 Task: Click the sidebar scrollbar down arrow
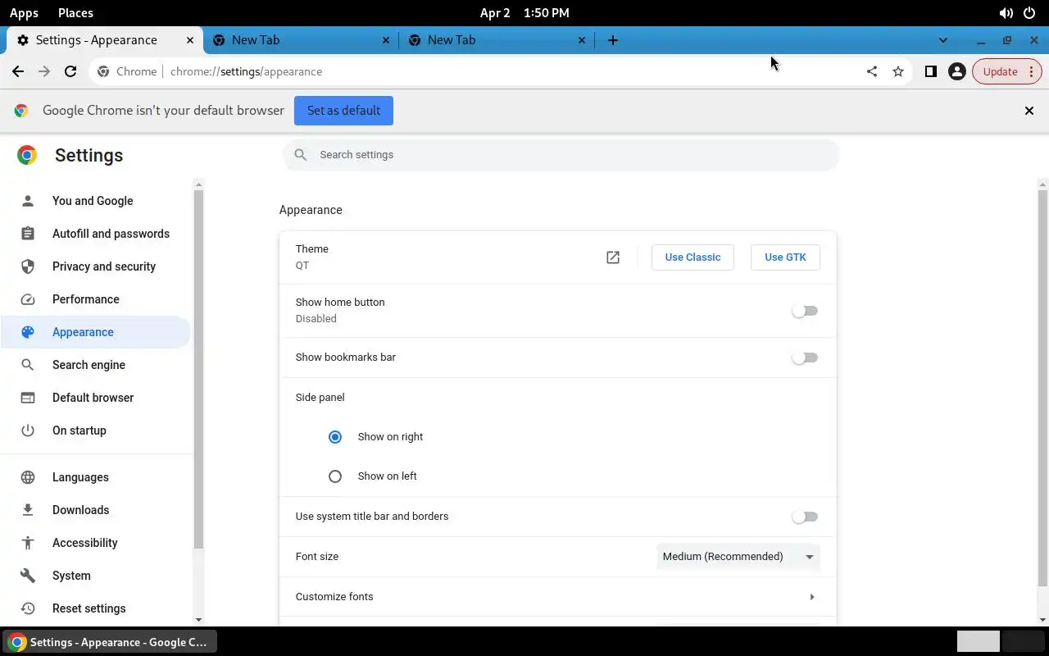[x=198, y=620]
